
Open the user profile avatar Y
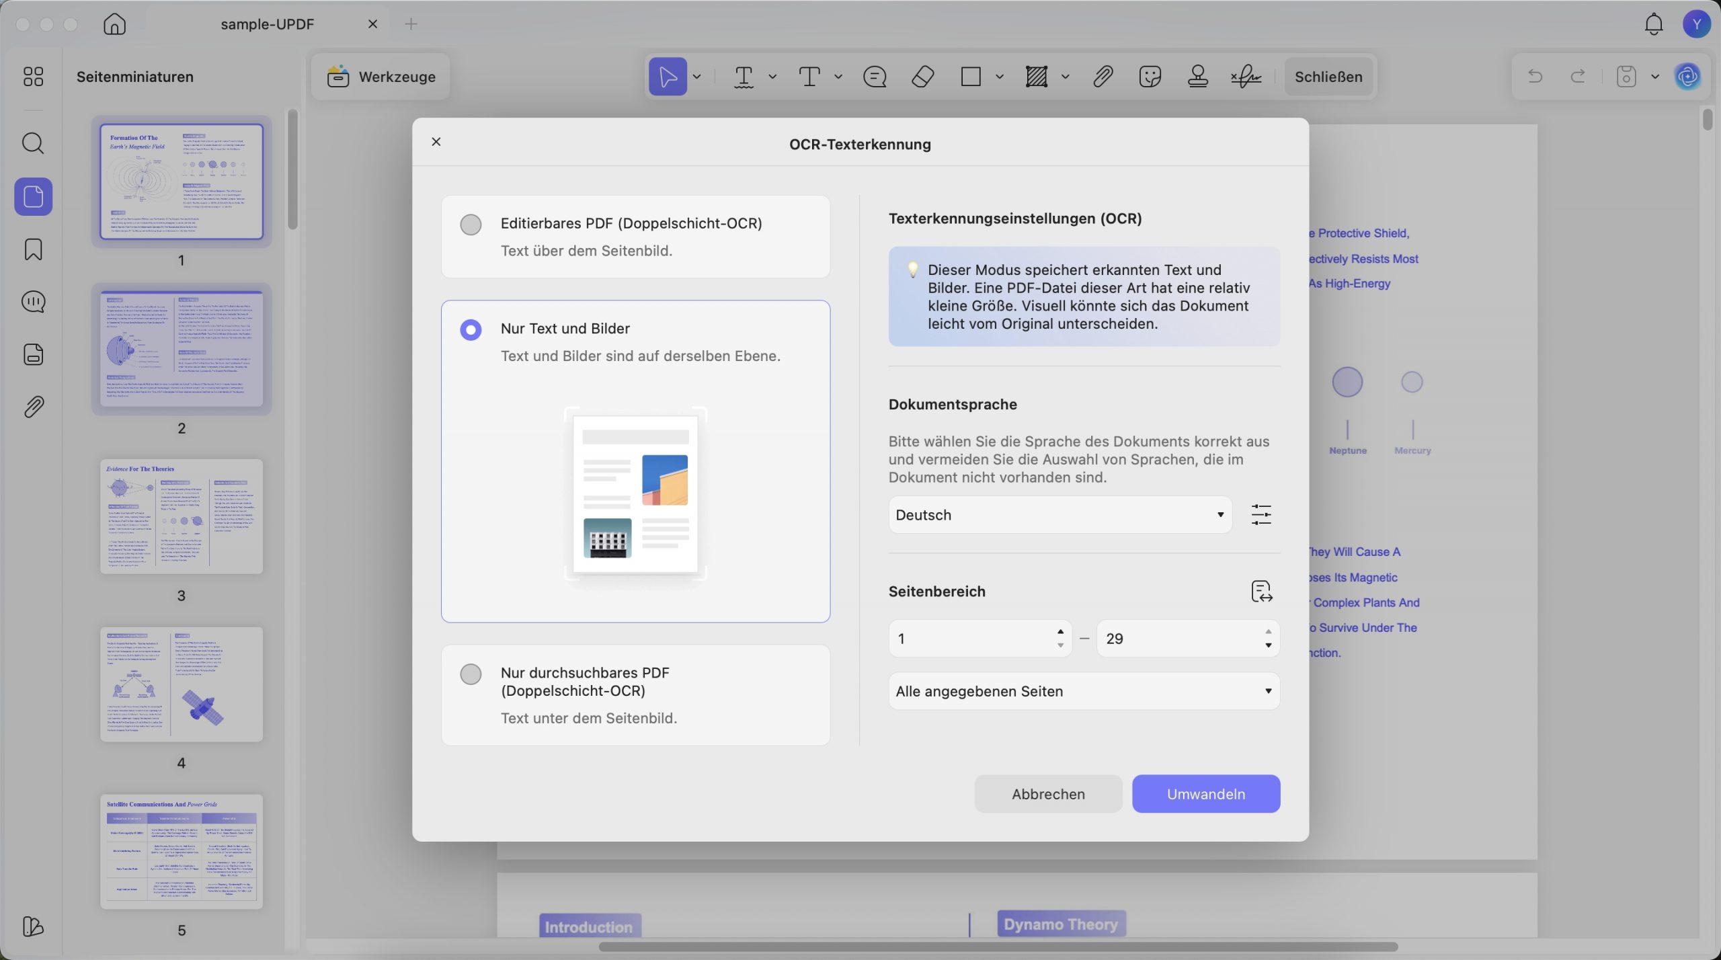click(1696, 24)
